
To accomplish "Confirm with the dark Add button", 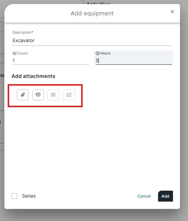I will (165, 196).
